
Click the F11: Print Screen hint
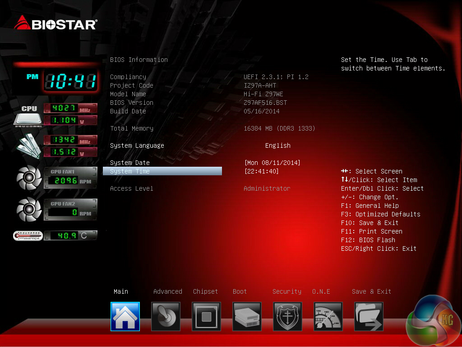point(372,231)
